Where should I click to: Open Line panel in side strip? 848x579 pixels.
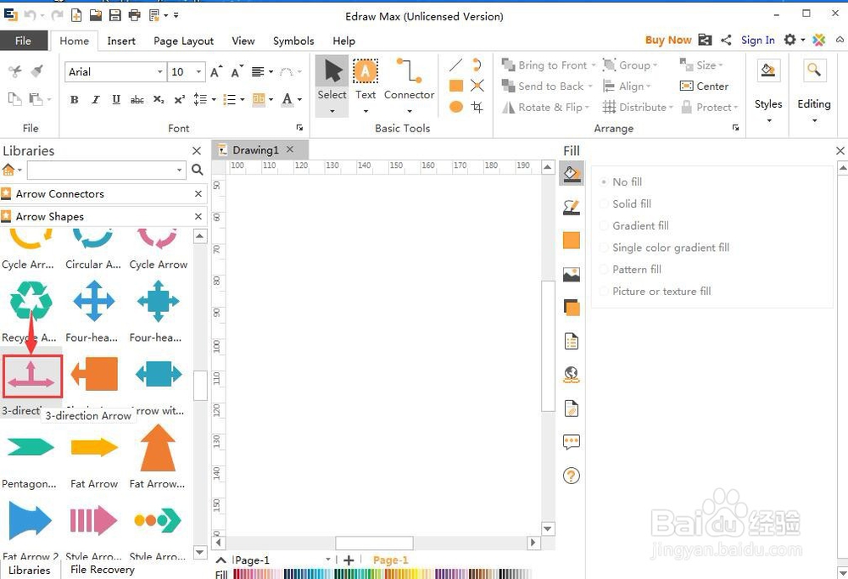tap(571, 207)
